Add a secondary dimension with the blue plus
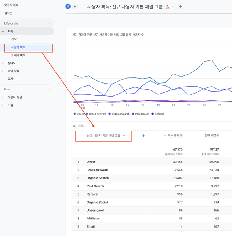Viewport: 232px width, 236px height. coord(143,136)
